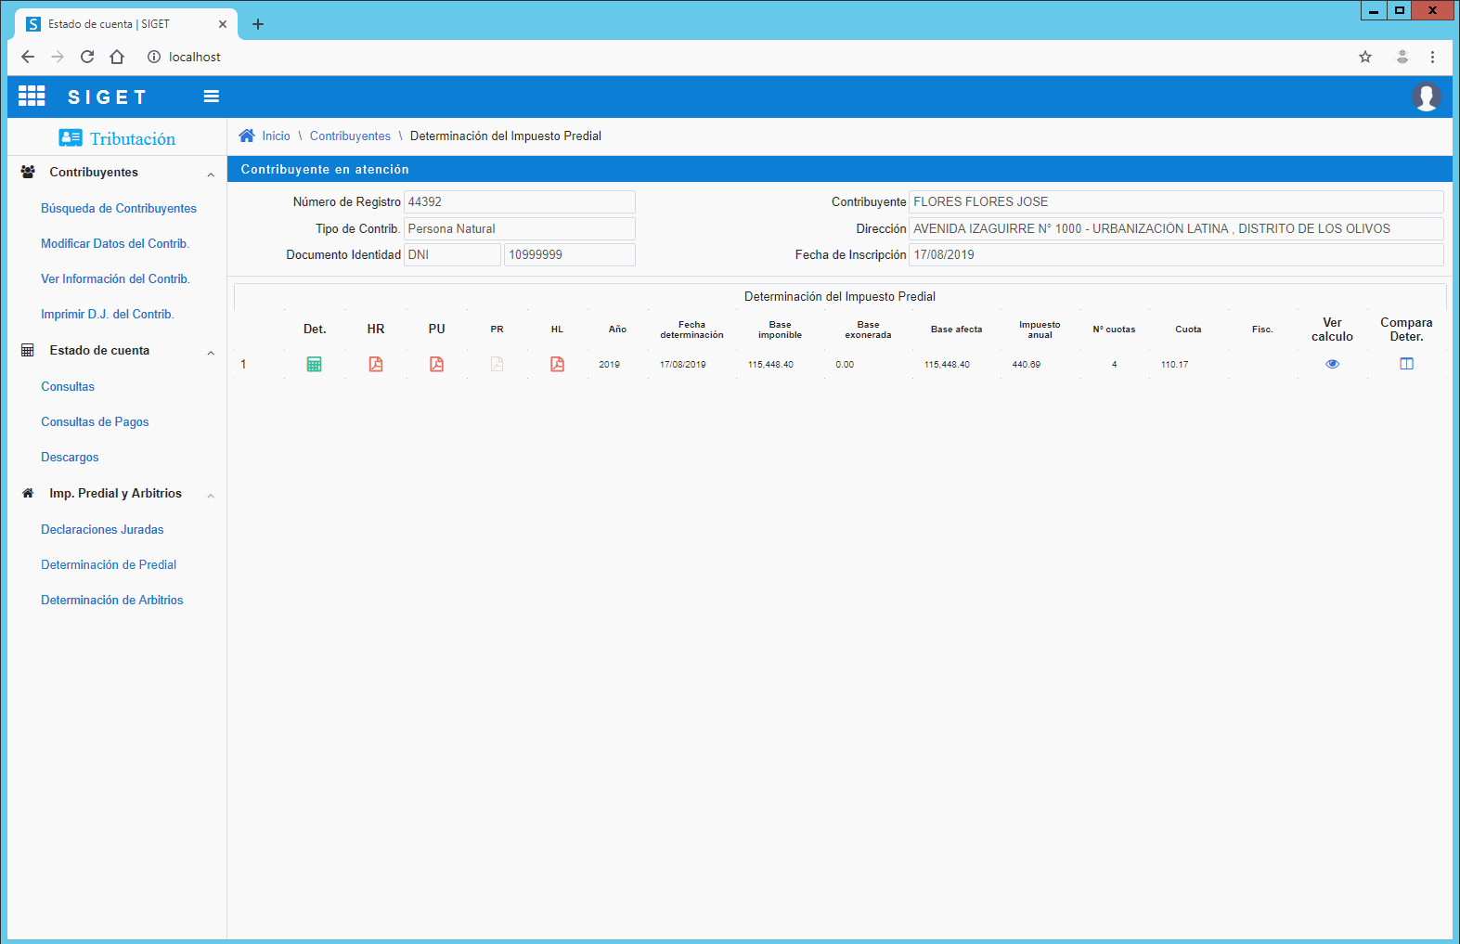The image size is (1460, 944).
Task: Go forward in browser history
Action: click(x=58, y=57)
